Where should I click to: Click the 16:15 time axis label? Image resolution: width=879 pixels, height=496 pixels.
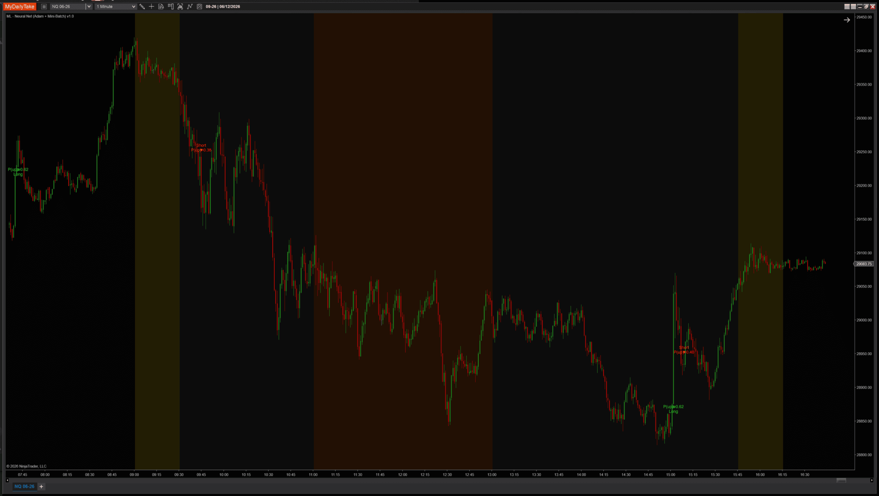(783, 475)
